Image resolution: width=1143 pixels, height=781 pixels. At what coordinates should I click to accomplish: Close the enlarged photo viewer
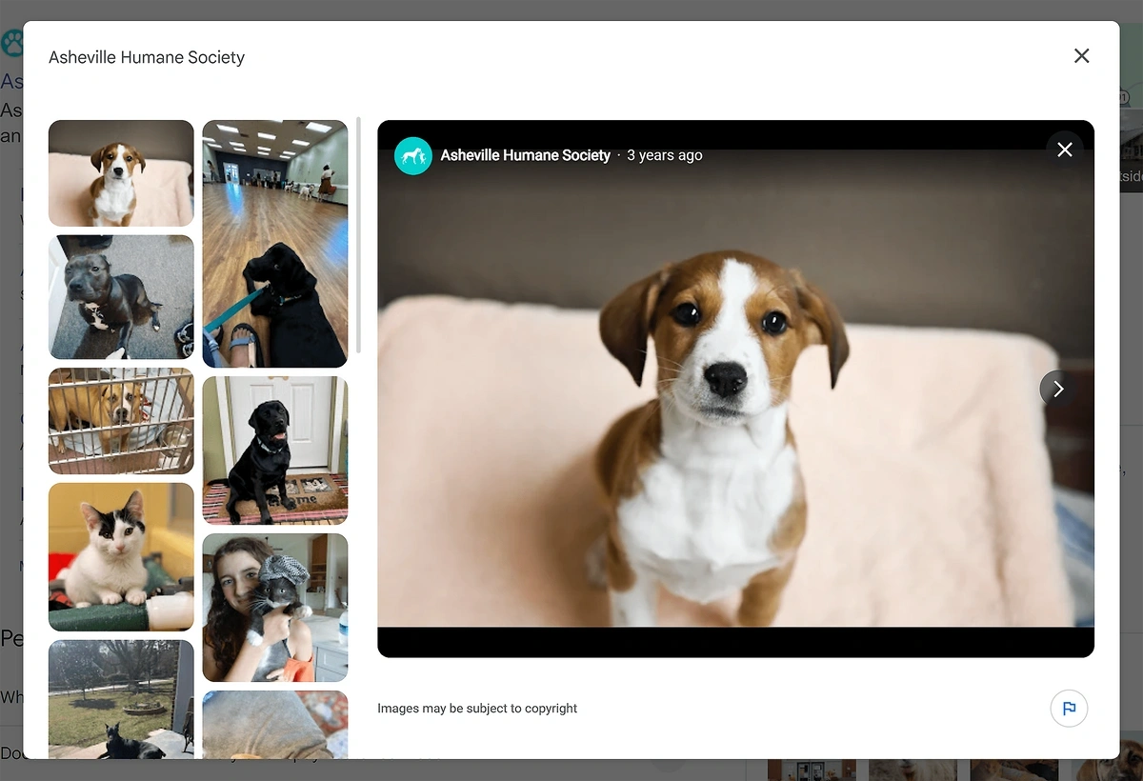(1065, 150)
